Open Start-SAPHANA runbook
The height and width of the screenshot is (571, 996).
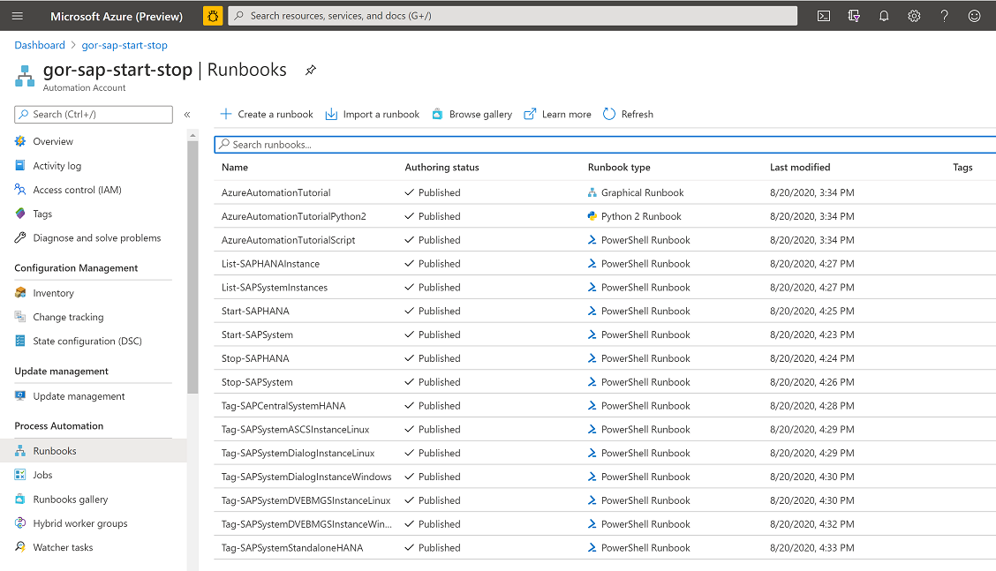click(x=254, y=312)
